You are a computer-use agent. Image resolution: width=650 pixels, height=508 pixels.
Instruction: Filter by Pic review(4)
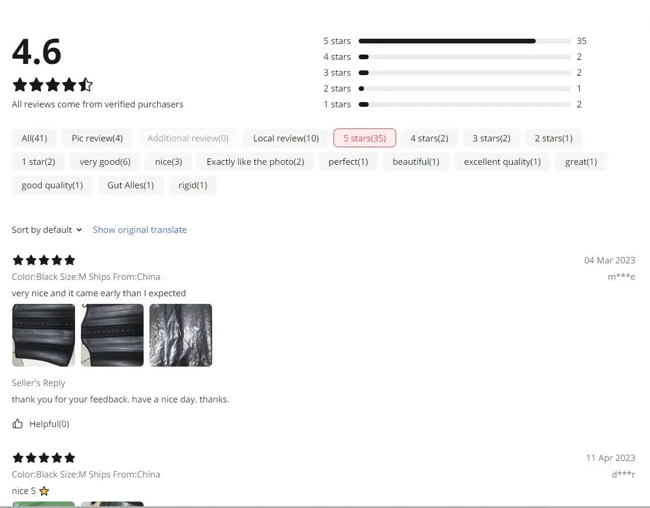tap(97, 138)
